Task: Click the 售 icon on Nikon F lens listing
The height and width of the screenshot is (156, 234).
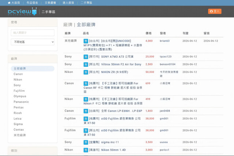Action: [86, 99]
